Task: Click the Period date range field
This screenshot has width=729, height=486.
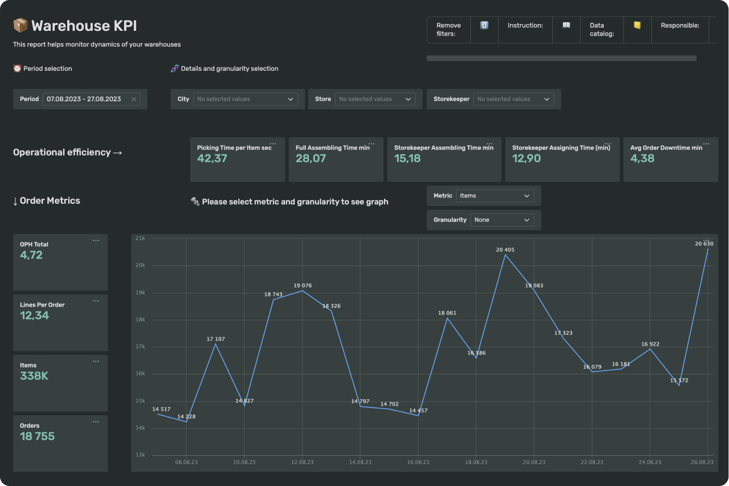Action: click(84, 99)
